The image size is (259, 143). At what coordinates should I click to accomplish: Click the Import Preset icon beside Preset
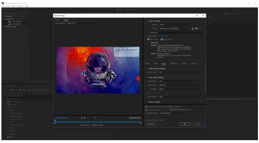pyautogui.click(x=196, y=29)
